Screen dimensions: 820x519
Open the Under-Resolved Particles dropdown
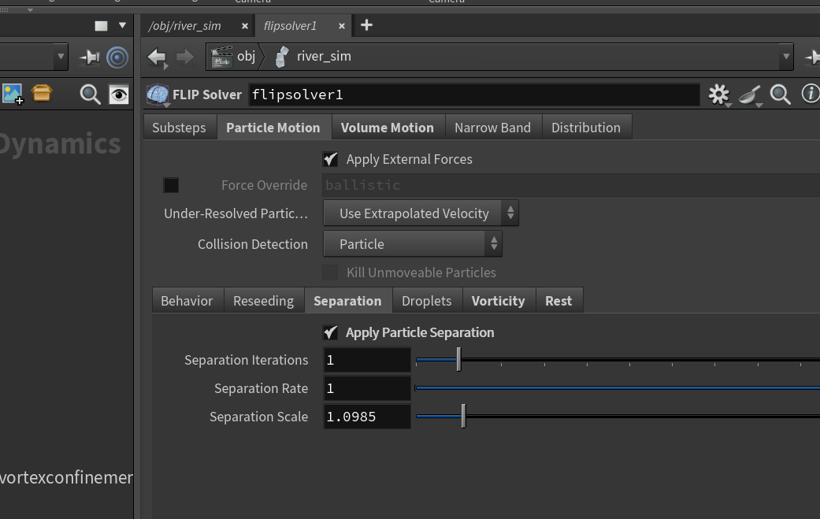[421, 213]
